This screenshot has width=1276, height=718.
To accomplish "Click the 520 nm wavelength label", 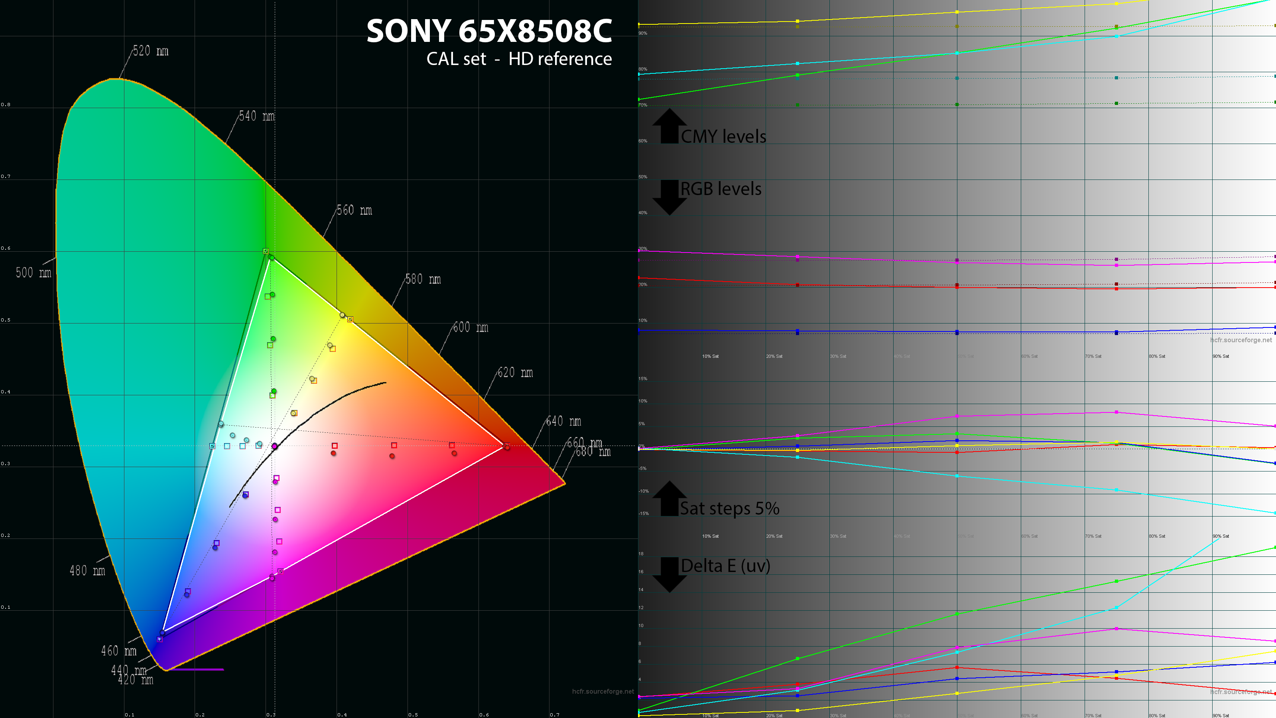I will point(151,51).
